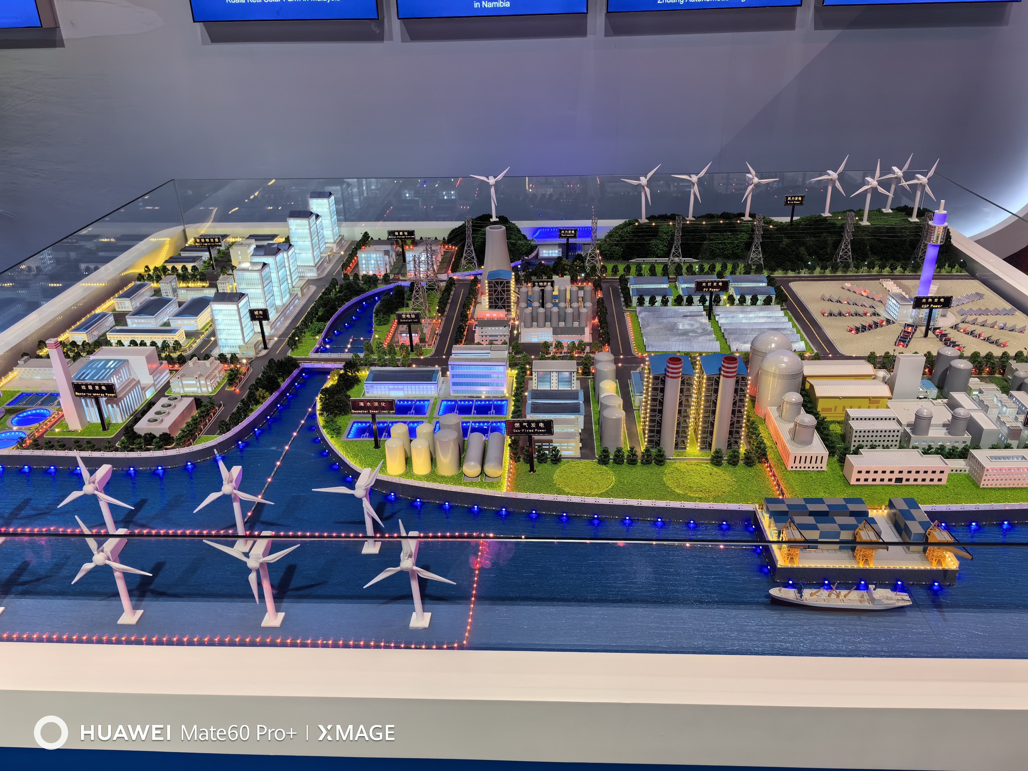Select the Energy Storage Station sign
This screenshot has width=1028, height=771.
coord(401,235)
